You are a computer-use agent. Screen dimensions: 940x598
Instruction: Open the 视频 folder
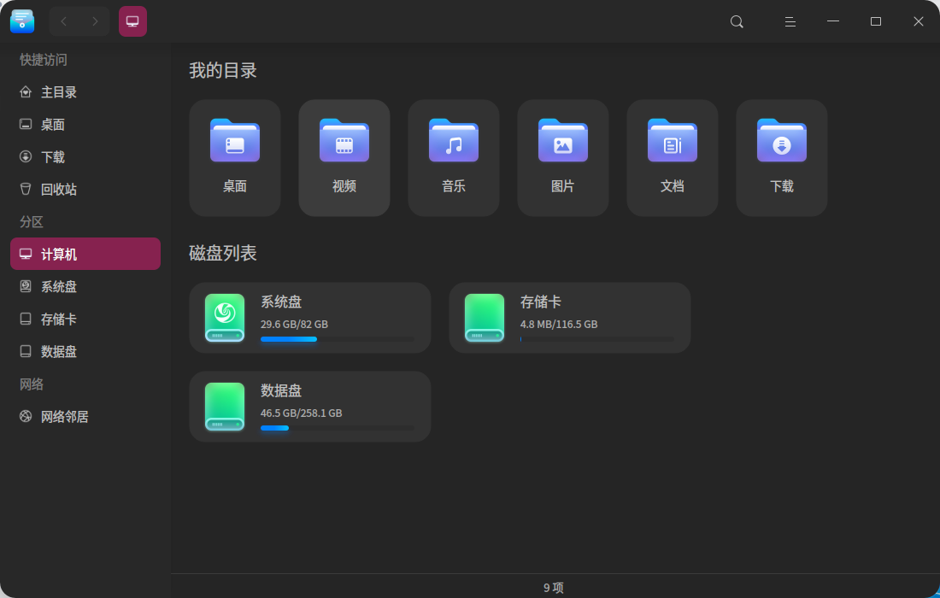(344, 157)
